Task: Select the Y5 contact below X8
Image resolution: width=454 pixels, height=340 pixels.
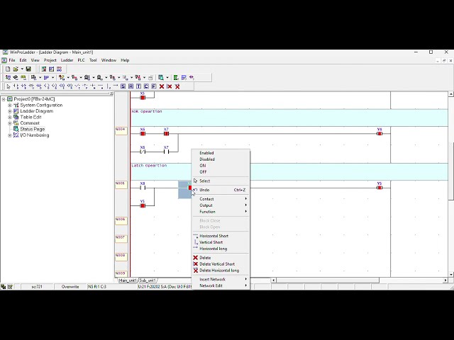Action: tap(143, 205)
